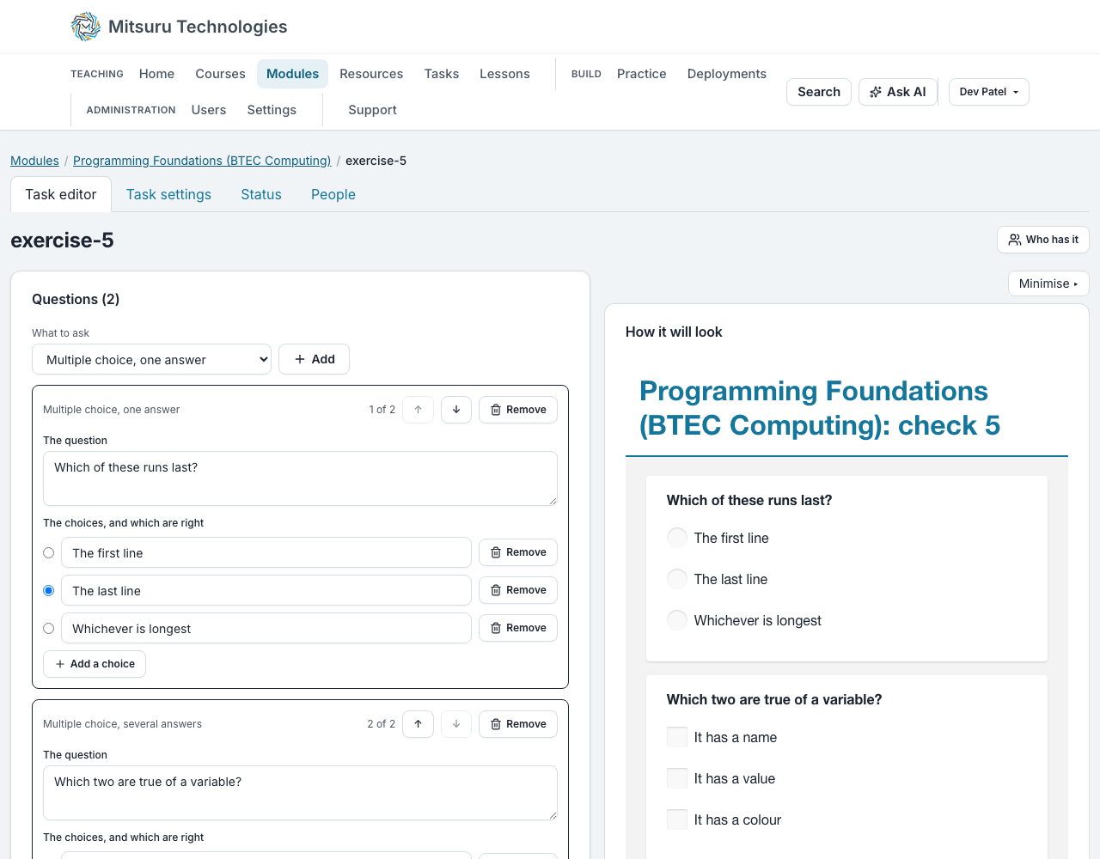Tick 'It has a name' preview checkbox

[677, 737]
